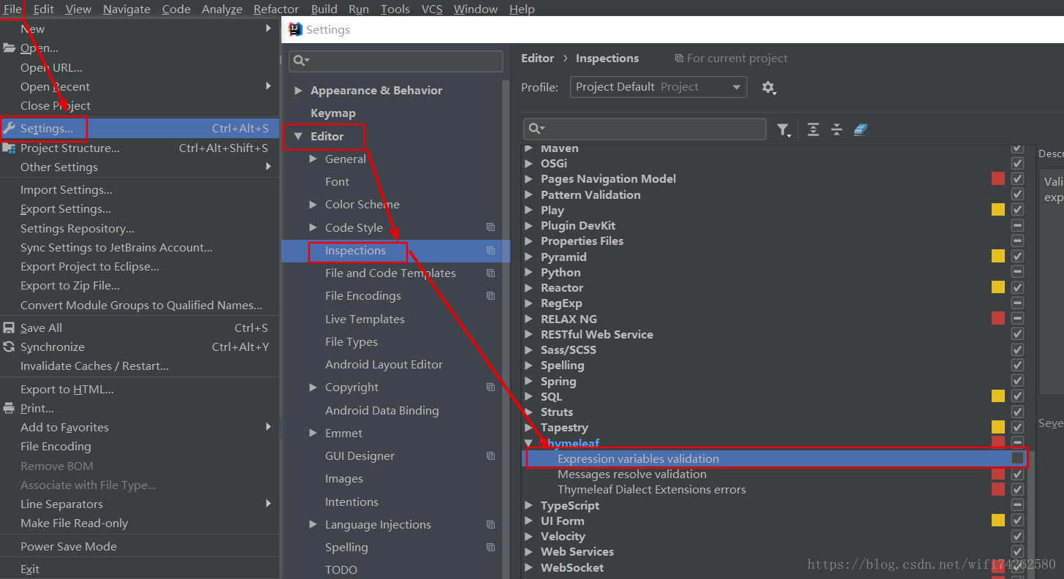Click project-level icon beside Inspections
The image size is (1064, 579).
pyautogui.click(x=490, y=250)
